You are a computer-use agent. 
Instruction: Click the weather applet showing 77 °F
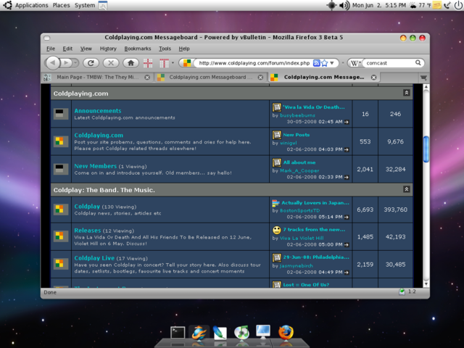(x=420, y=5)
